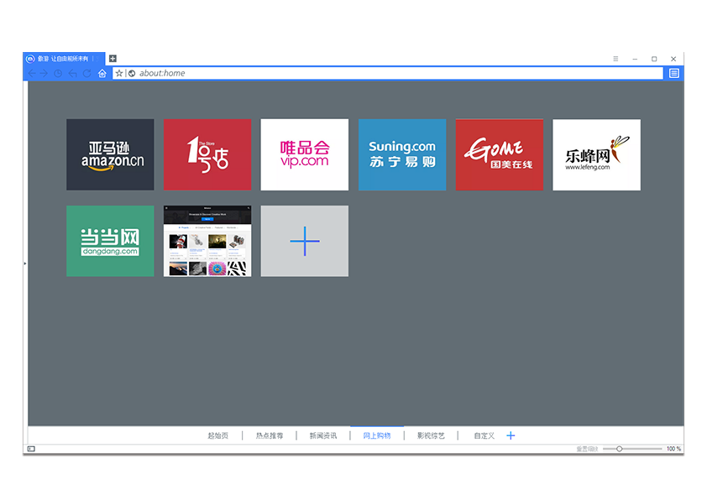The height and width of the screenshot is (500, 707).
Task: Expand the left sidebar arrow handle
Action: coord(25,263)
